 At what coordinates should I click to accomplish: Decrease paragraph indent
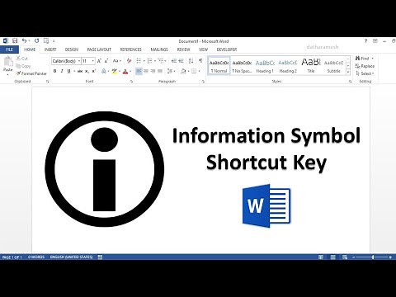(x=174, y=61)
